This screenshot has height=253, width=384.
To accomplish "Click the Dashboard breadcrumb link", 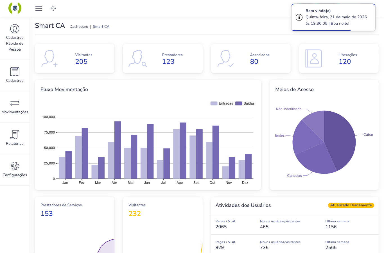I will pyautogui.click(x=79, y=26).
